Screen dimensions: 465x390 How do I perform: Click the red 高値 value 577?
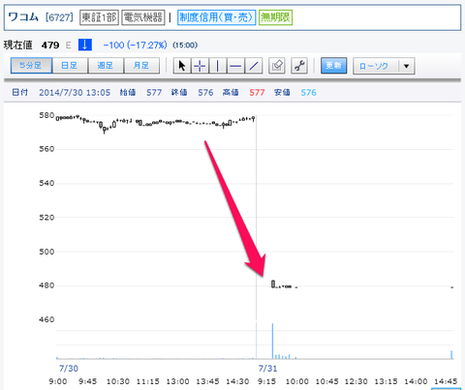point(257,93)
